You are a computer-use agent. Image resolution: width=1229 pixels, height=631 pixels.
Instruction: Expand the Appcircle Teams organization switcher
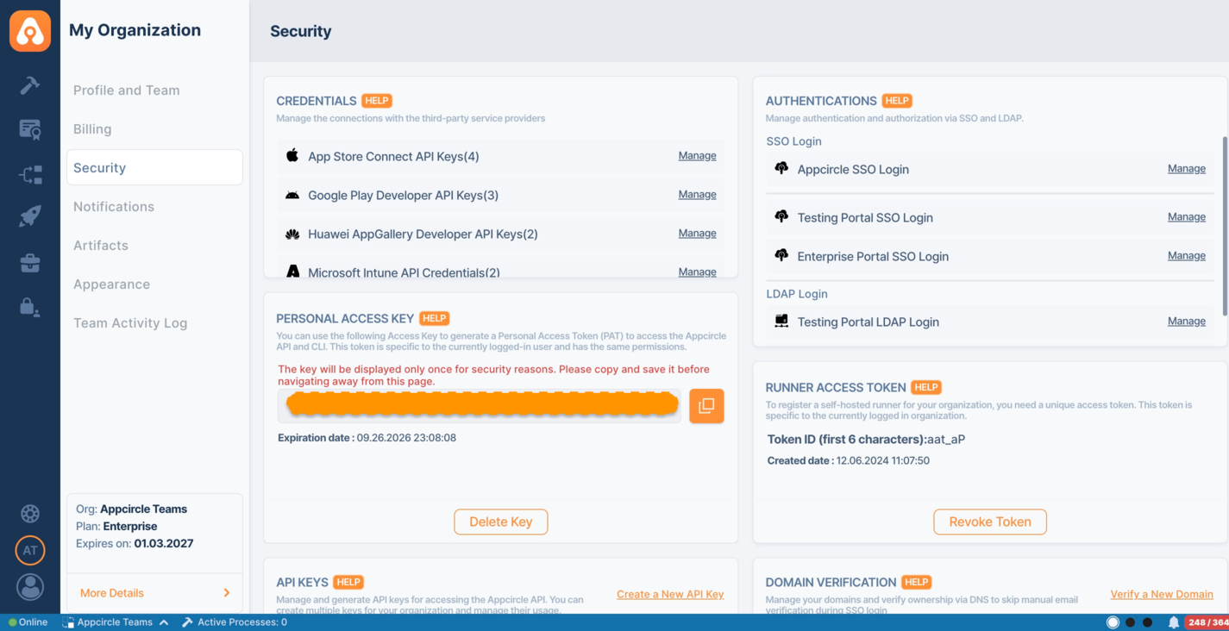point(115,622)
